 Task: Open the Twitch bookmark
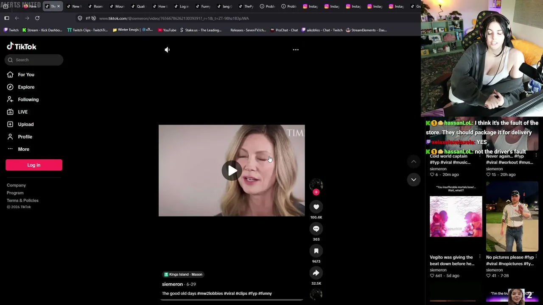[x=11, y=30]
